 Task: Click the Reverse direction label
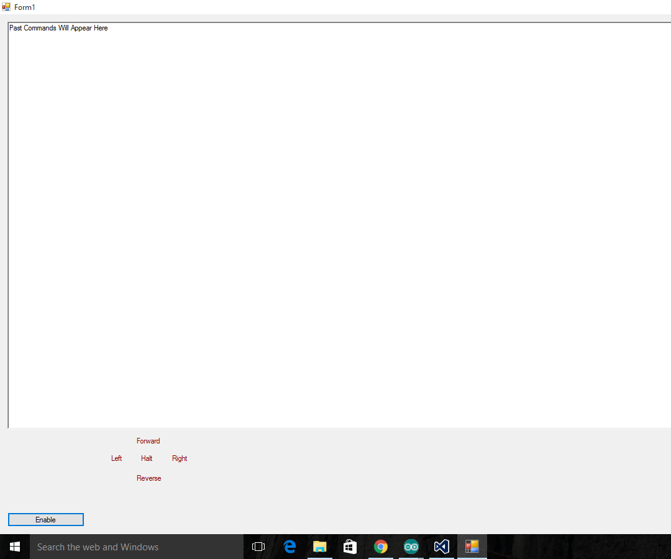click(x=149, y=478)
